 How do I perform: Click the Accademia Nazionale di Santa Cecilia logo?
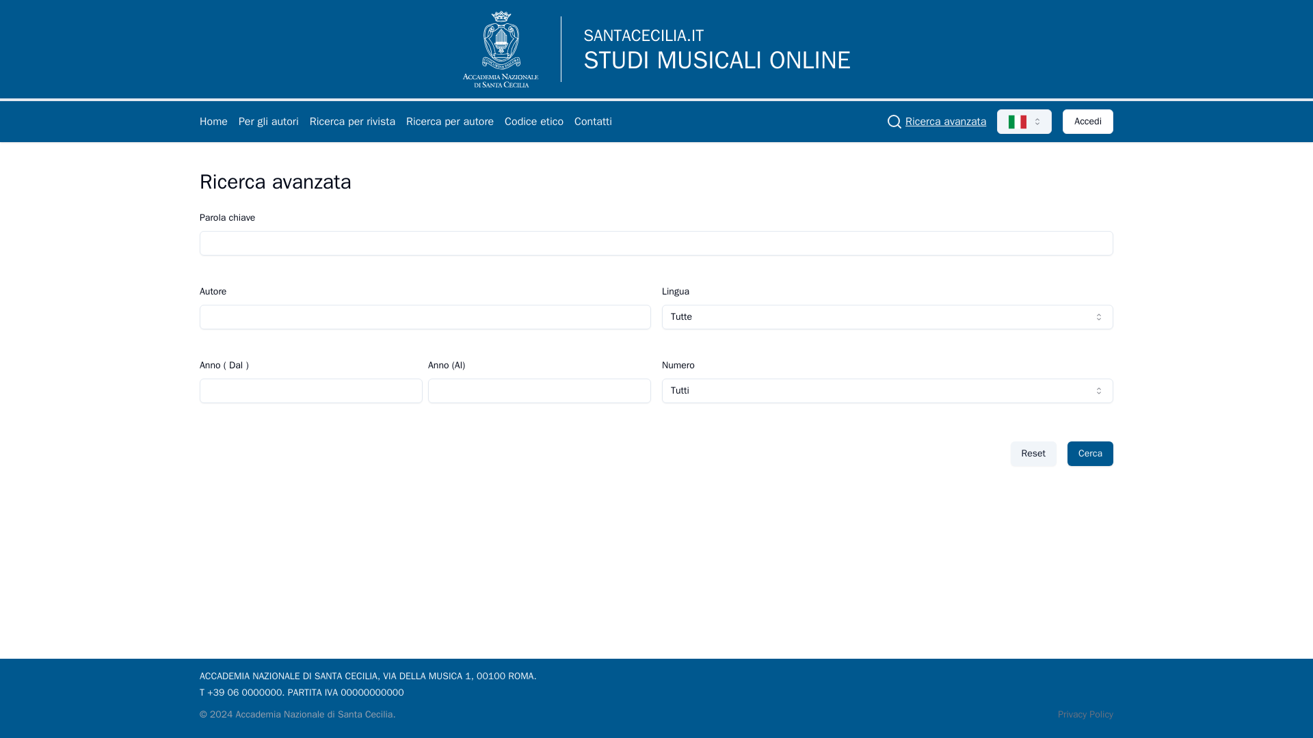(501, 49)
